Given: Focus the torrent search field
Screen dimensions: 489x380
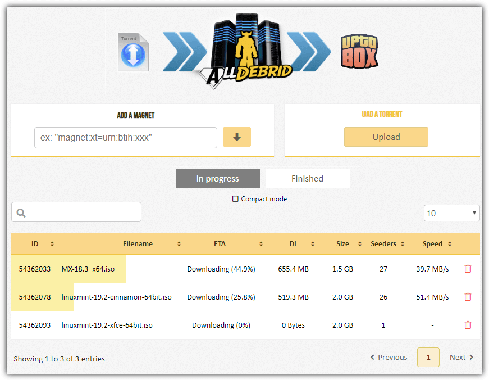Looking at the screenshot, I should pos(76,212).
